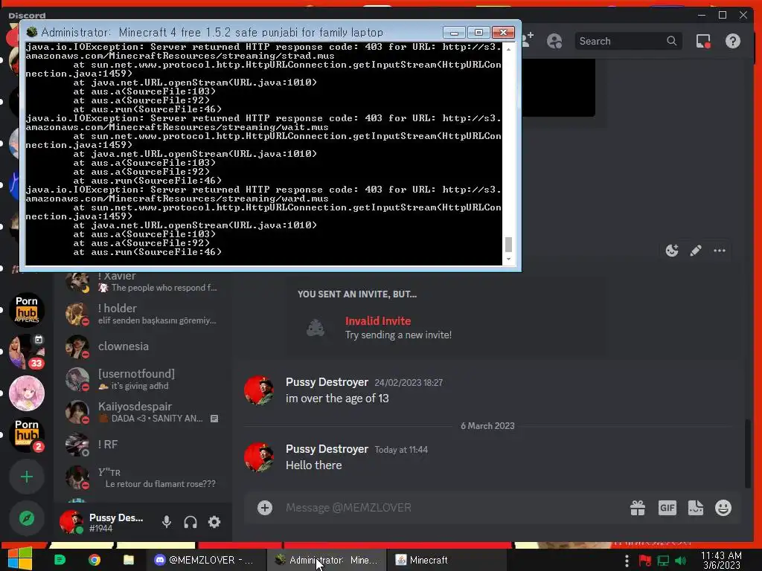Click the console scrollbar thumb
The height and width of the screenshot is (571, 762).
[508, 244]
